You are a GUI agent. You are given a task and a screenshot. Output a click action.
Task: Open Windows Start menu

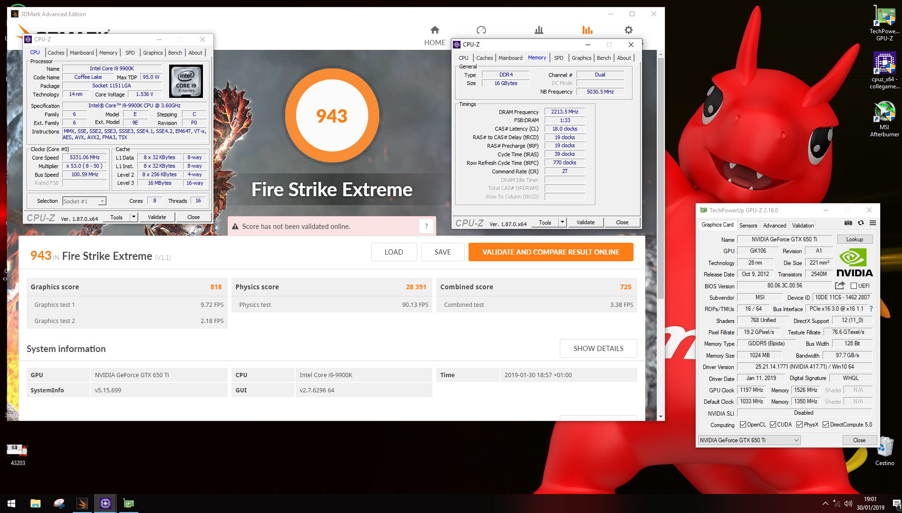point(11,503)
